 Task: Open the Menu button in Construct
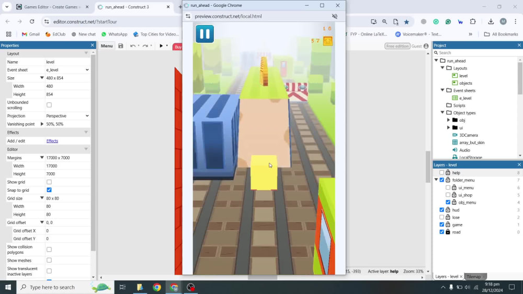click(x=107, y=46)
